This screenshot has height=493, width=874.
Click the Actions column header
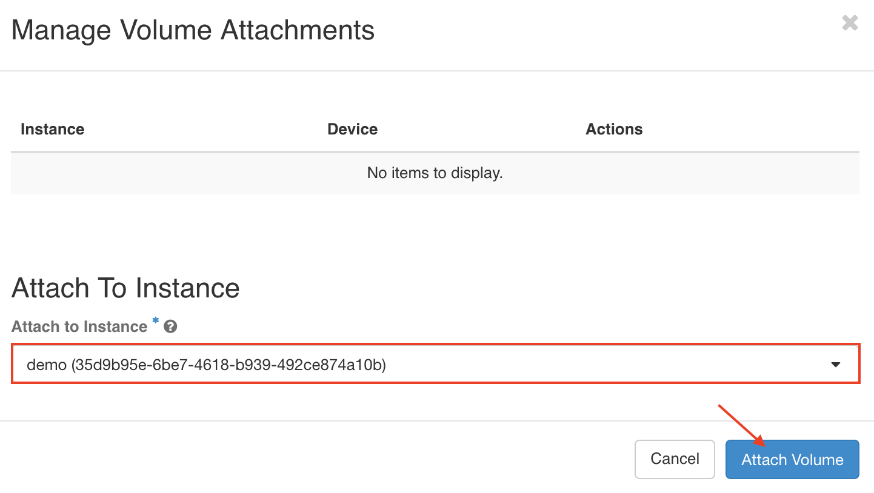[x=614, y=129]
